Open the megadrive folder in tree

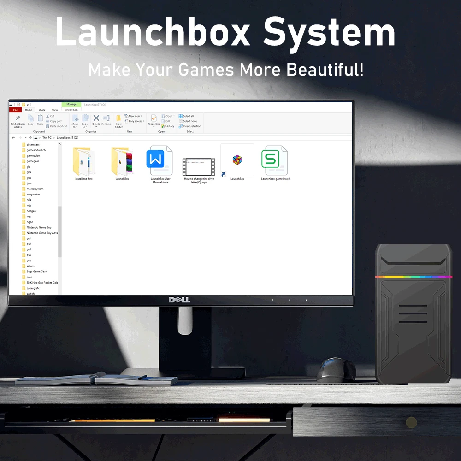tap(31, 195)
